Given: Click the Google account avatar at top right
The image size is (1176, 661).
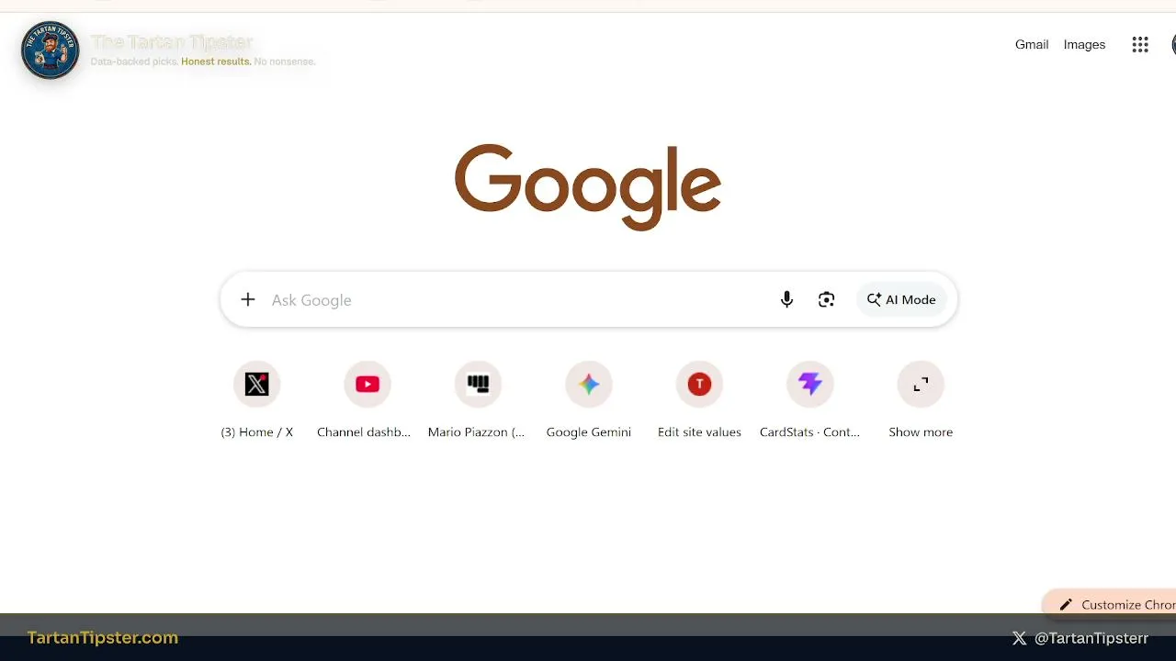Looking at the screenshot, I should (1173, 45).
